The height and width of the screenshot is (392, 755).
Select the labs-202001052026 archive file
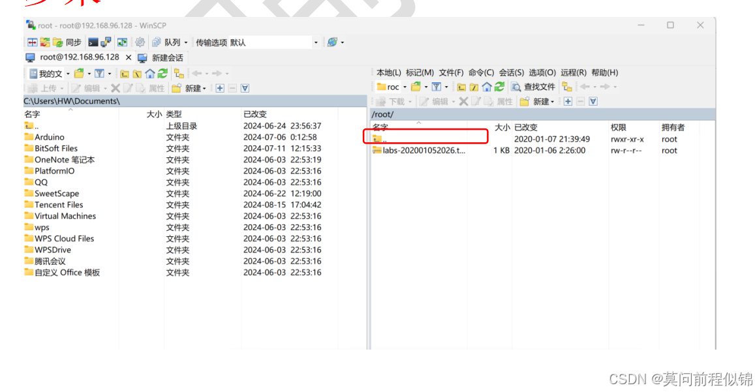pos(421,150)
